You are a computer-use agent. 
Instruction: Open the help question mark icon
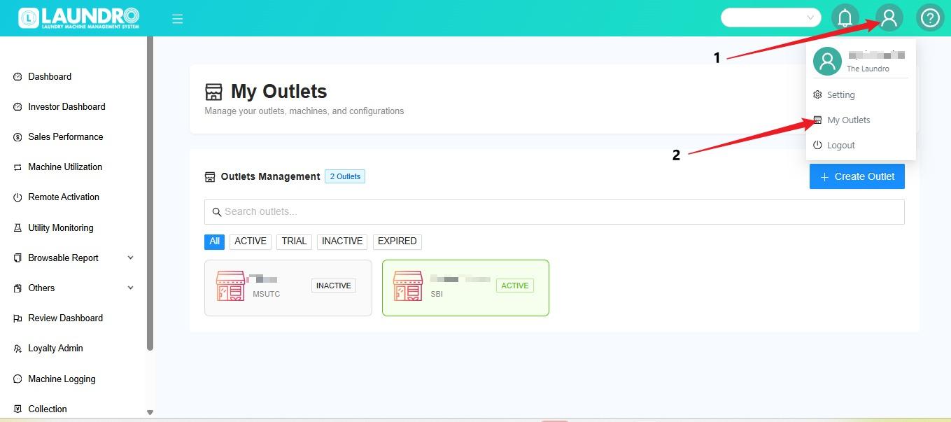(x=930, y=18)
